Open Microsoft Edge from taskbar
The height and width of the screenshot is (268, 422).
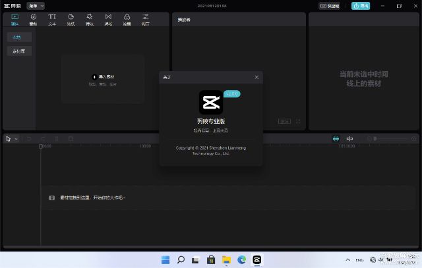pyautogui.click(x=242, y=260)
